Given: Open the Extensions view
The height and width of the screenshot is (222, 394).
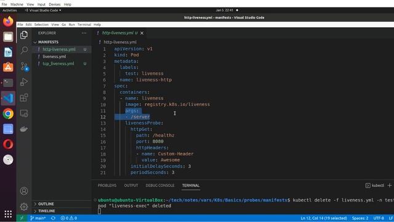Looking at the screenshot, I should click(24, 97).
